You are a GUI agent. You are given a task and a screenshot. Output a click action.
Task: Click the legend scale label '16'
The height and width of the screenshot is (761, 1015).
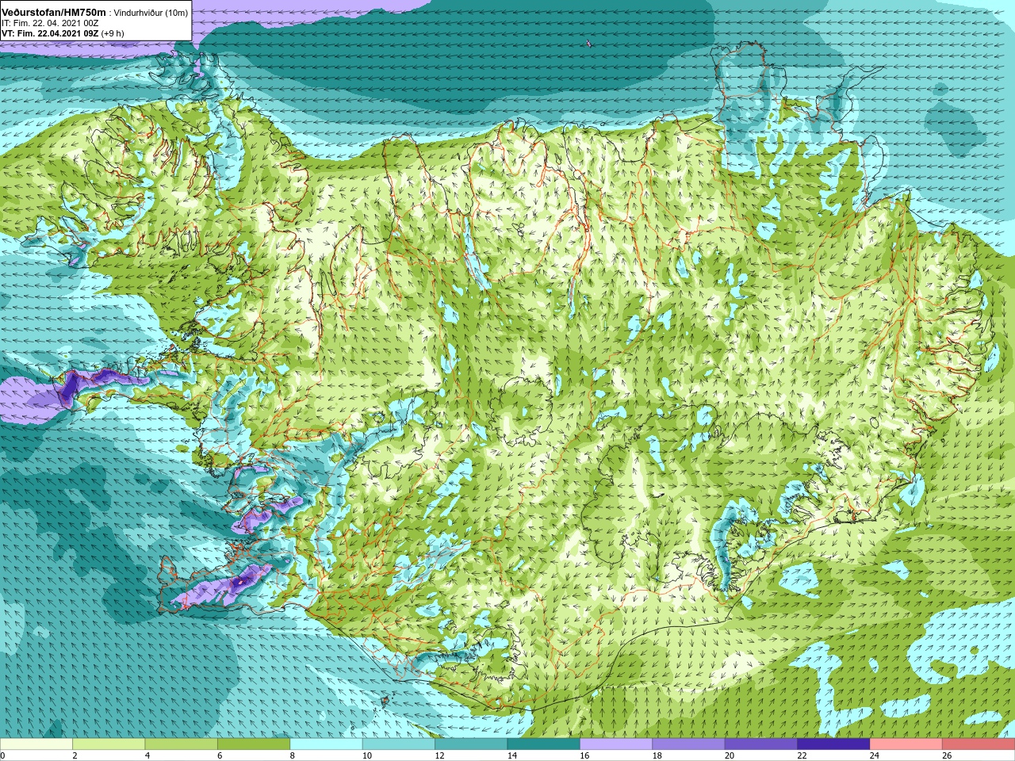pos(584,755)
